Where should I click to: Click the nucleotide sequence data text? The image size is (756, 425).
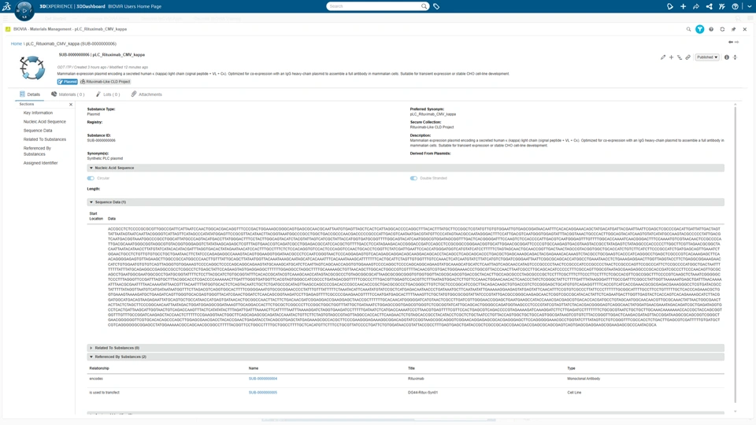pos(415,278)
